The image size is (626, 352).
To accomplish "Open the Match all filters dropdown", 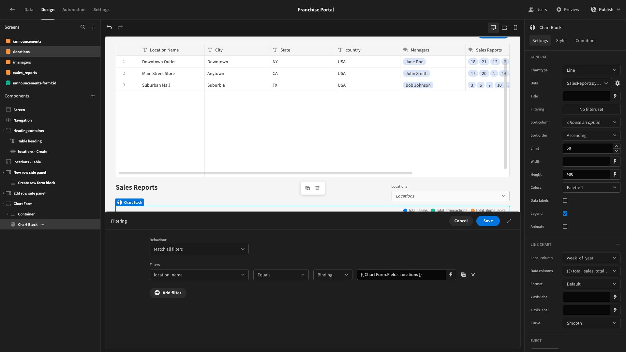I will [x=199, y=249].
